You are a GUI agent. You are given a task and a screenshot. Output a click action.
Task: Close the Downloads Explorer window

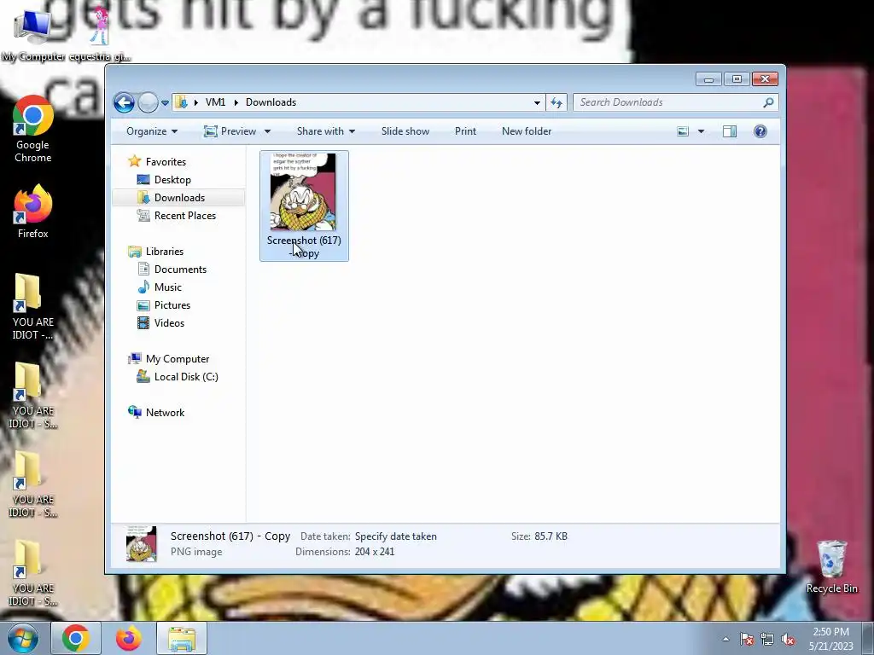765,79
